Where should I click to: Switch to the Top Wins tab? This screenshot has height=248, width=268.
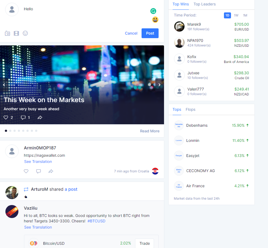tap(181, 4)
